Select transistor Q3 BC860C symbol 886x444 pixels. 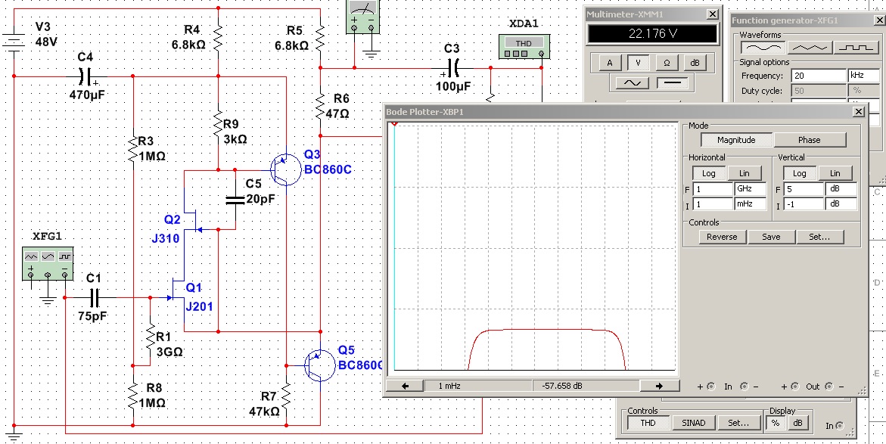point(286,170)
